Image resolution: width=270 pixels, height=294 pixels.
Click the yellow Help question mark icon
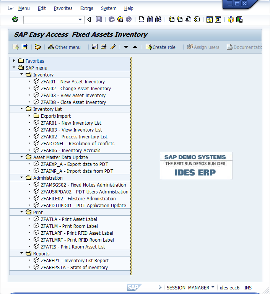231,19
